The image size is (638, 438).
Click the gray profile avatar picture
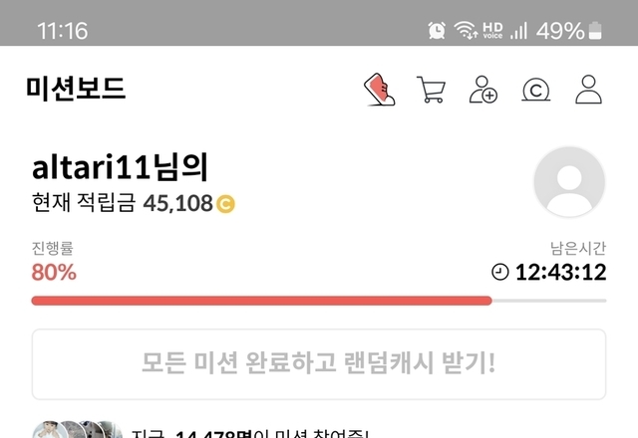tap(569, 181)
